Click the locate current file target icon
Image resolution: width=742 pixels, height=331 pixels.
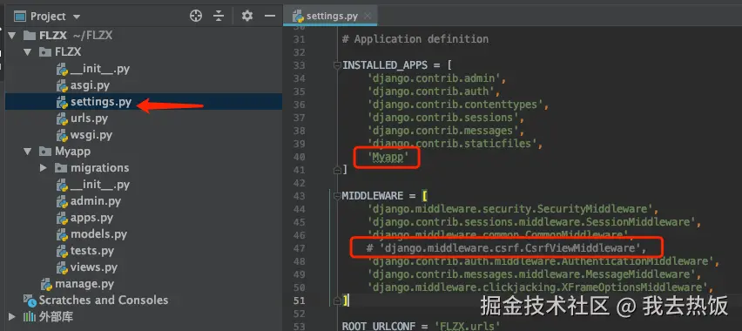(x=196, y=16)
